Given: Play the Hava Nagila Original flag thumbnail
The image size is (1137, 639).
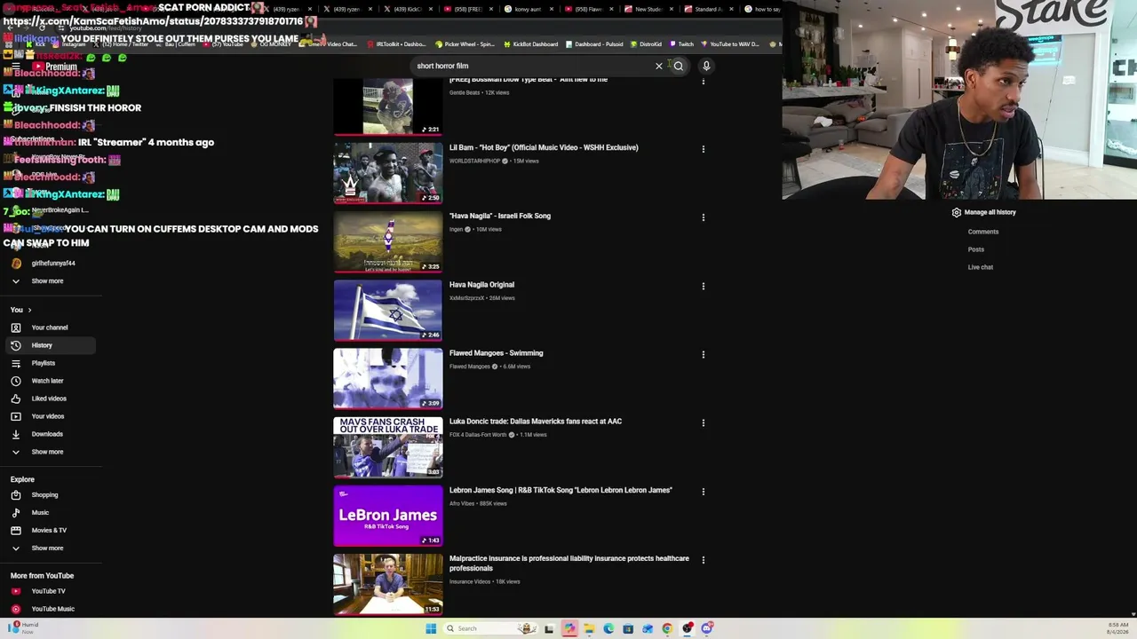Looking at the screenshot, I should point(388,311).
